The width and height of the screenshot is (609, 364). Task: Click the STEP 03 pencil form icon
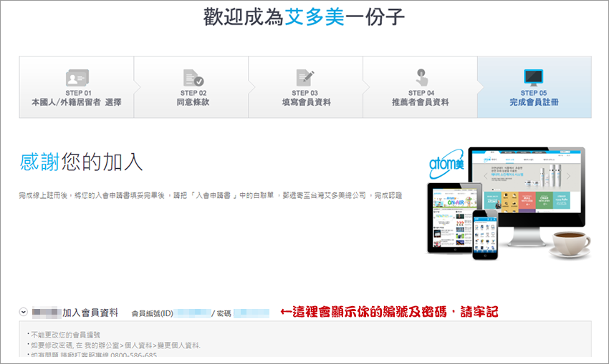click(305, 77)
